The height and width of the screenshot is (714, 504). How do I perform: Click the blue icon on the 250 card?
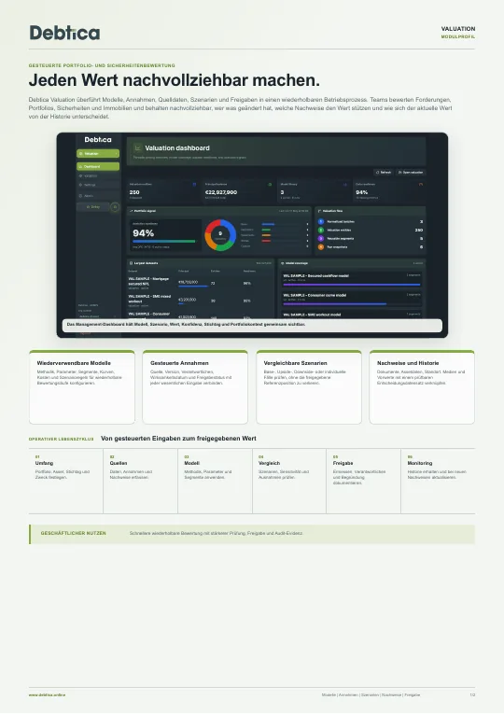pos(194,185)
